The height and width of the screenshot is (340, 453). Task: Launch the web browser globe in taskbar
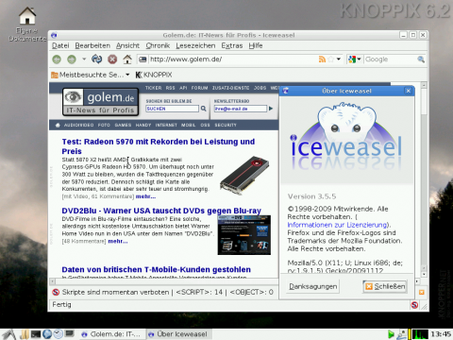click(47, 334)
